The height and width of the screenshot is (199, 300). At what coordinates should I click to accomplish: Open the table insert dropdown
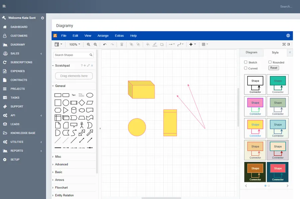point(205,44)
